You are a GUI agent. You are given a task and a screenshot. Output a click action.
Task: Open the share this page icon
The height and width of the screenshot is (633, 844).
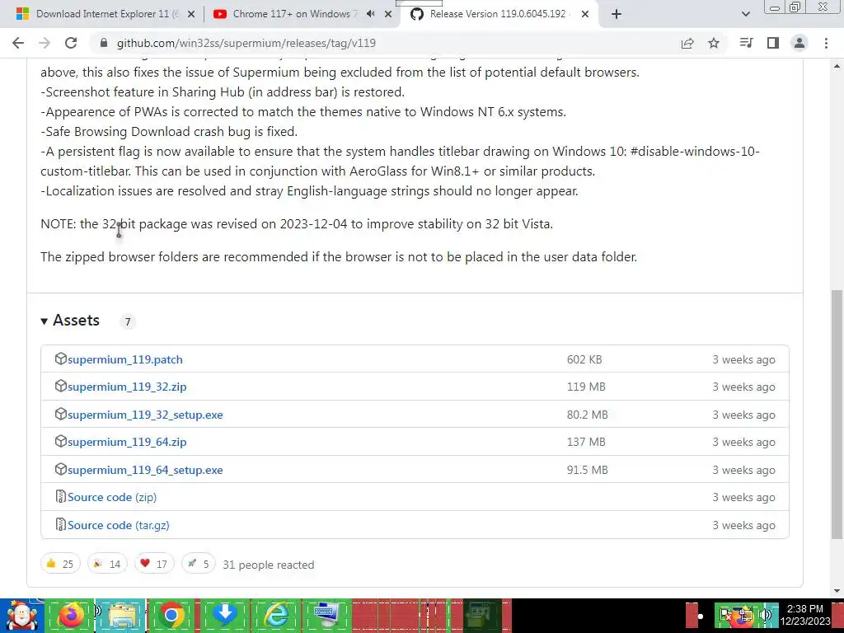[x=687, y=43]
